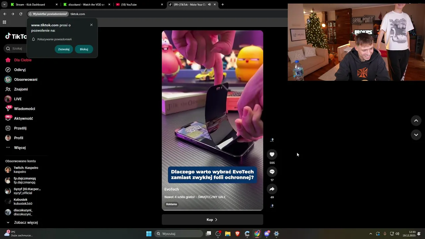Mute the TikTok tab audio icon
Viewport: 425px width, 239px height.
[x=209, y=5]
